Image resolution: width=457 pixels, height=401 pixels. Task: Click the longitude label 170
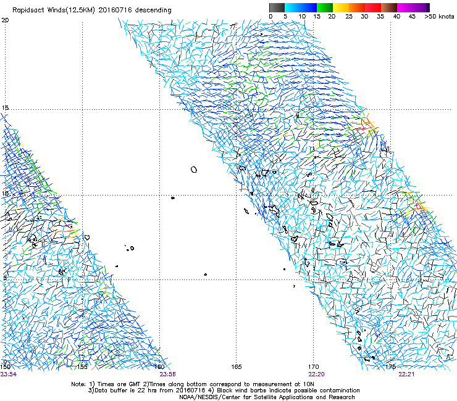(313, 366)
